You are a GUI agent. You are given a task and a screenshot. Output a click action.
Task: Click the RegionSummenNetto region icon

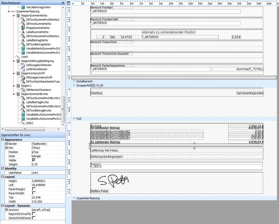click(18, 15)
